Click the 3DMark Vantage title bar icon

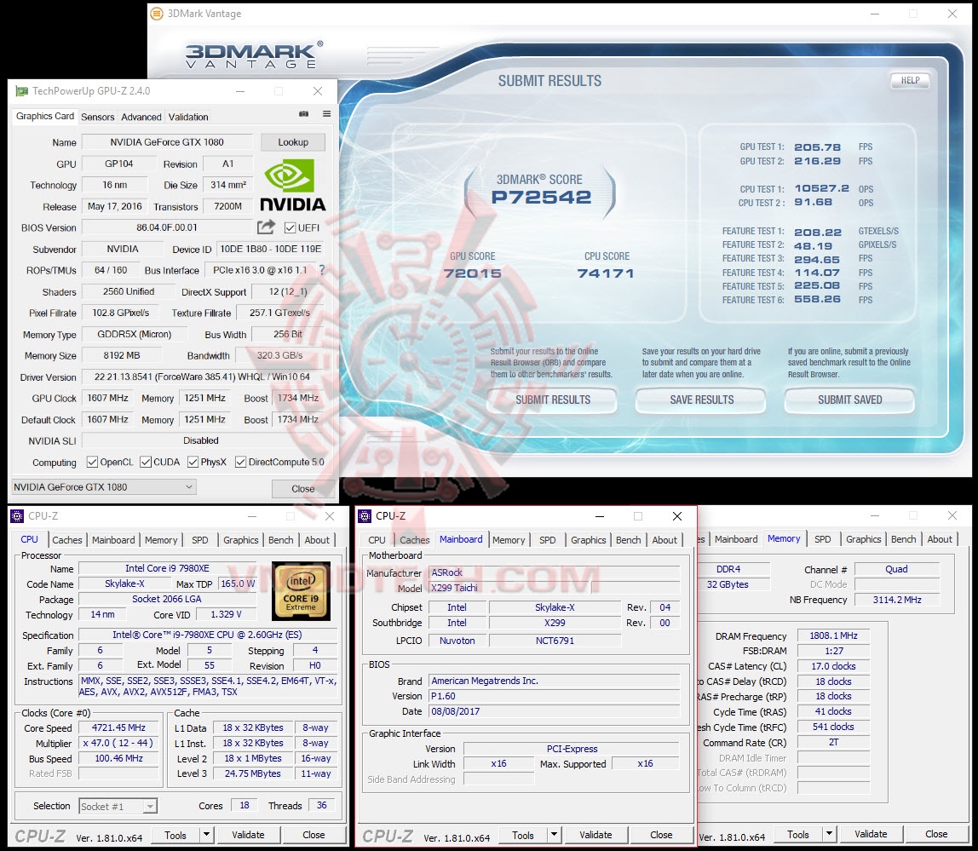[157, 13]
